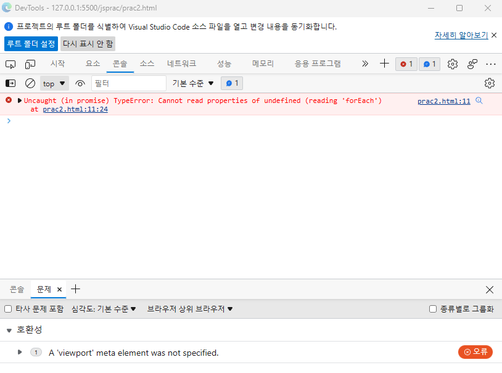This screenshot has height=373, width=502.
Task: Open the 심각도 severity dropdown
Action: [104, 309]
